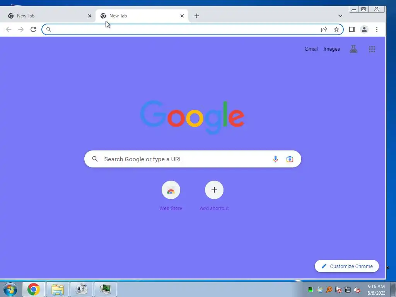Image resolution: width=396 pixels, height=297 pixels.
Task: Click the network monitor taskbar icon
Action: 106,289
